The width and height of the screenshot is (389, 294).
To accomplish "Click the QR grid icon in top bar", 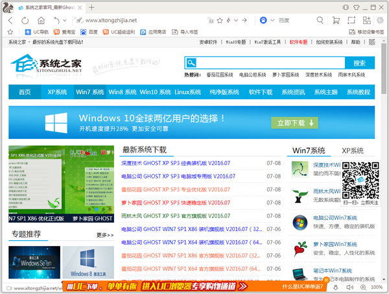I will pyautogui.click(x=372, y=42).
